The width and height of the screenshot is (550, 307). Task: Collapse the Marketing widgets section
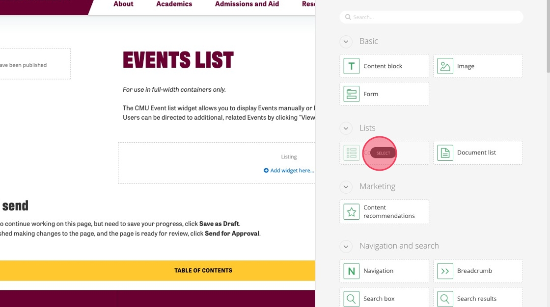(x=346, y=187)
